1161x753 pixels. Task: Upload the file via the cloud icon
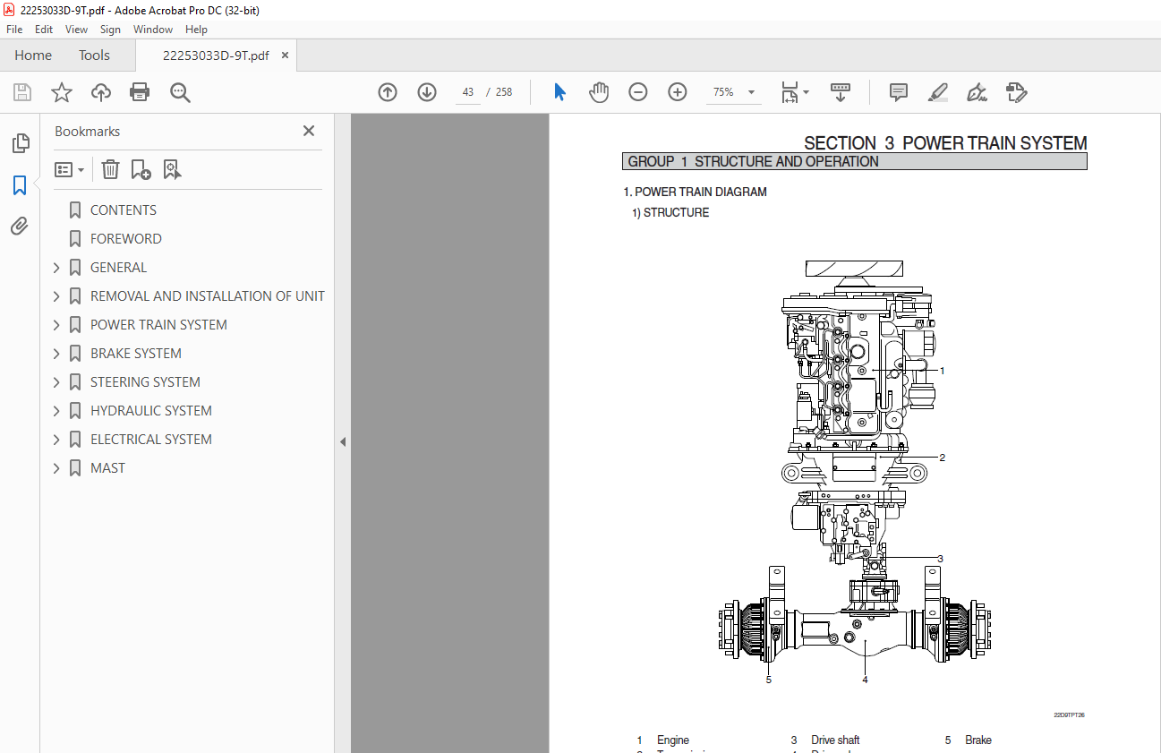pos(100,92)
